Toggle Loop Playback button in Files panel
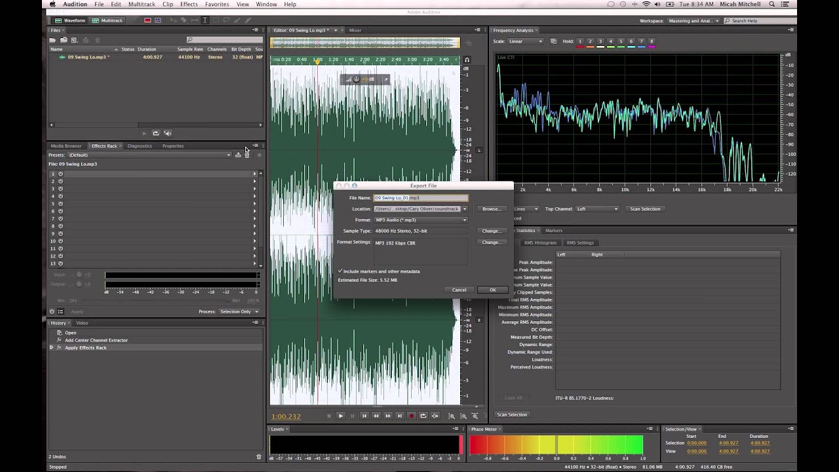Image resolution: width=839 pixels, height=472 pixels. tap(155, 133)
